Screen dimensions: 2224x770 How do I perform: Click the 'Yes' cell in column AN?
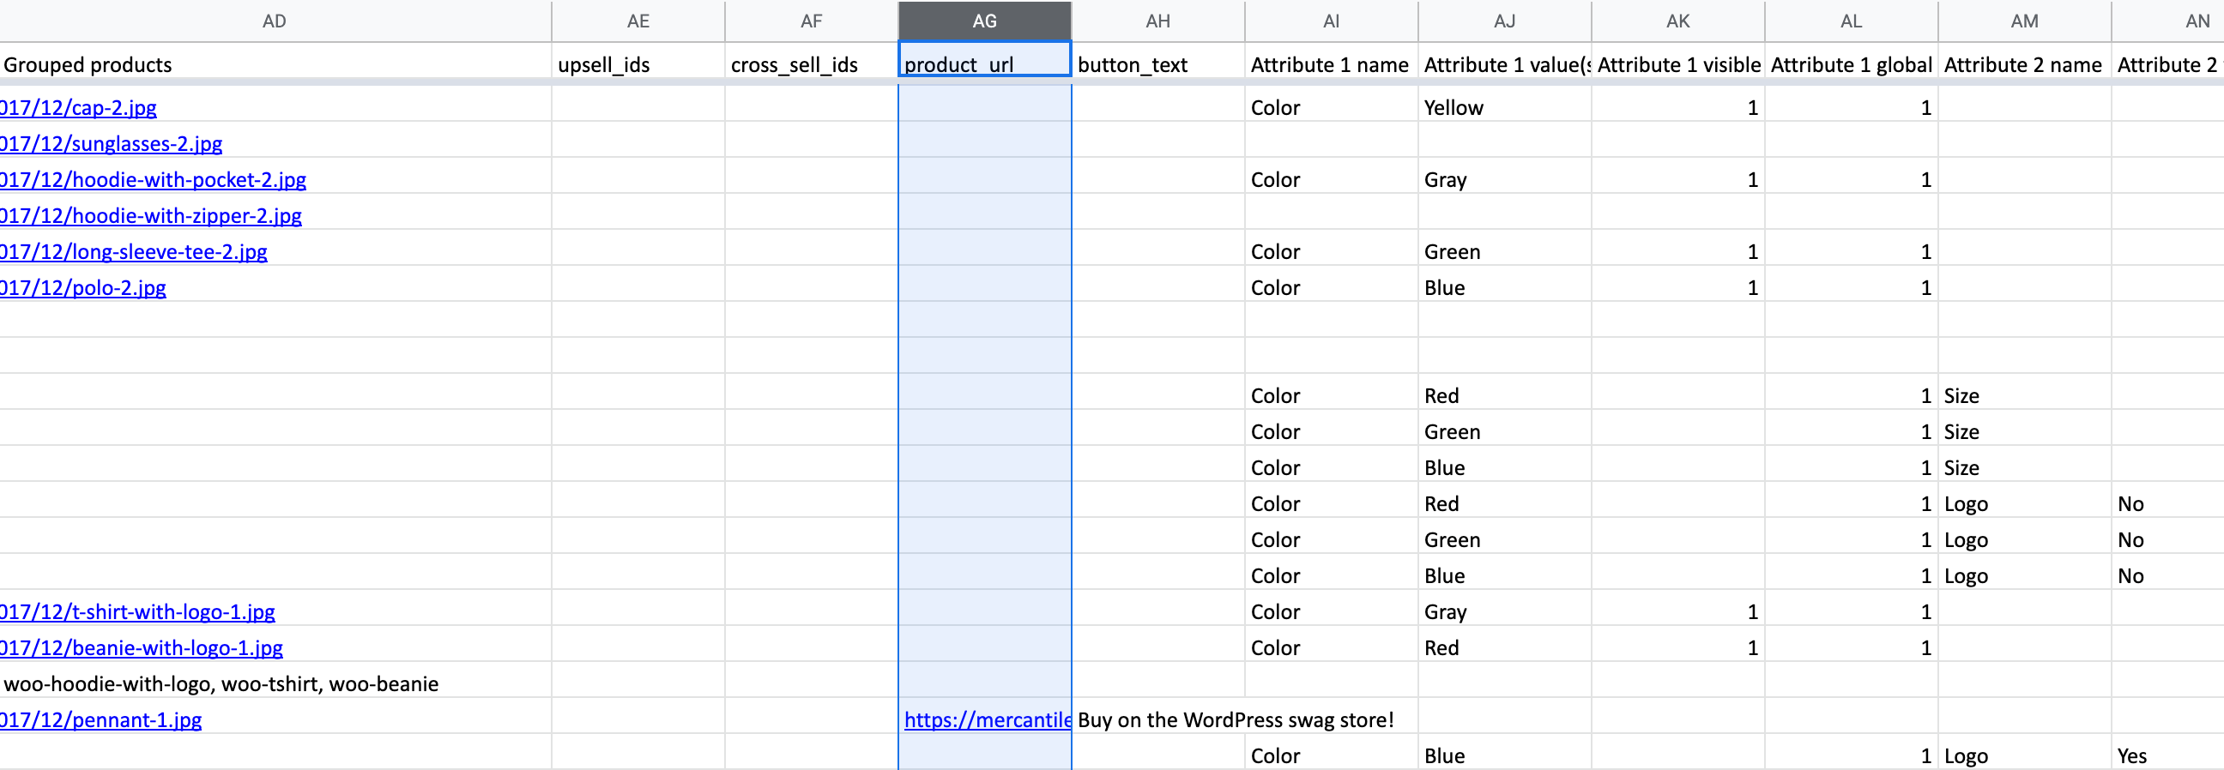click(2131, 756)
